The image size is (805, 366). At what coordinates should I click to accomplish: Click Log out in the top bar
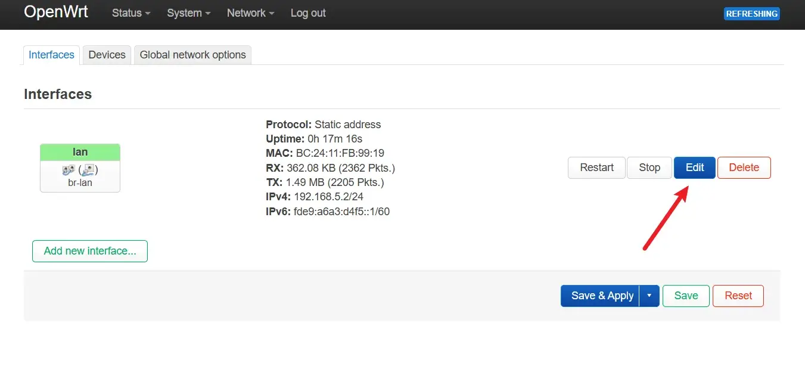[x=308, y=13]
